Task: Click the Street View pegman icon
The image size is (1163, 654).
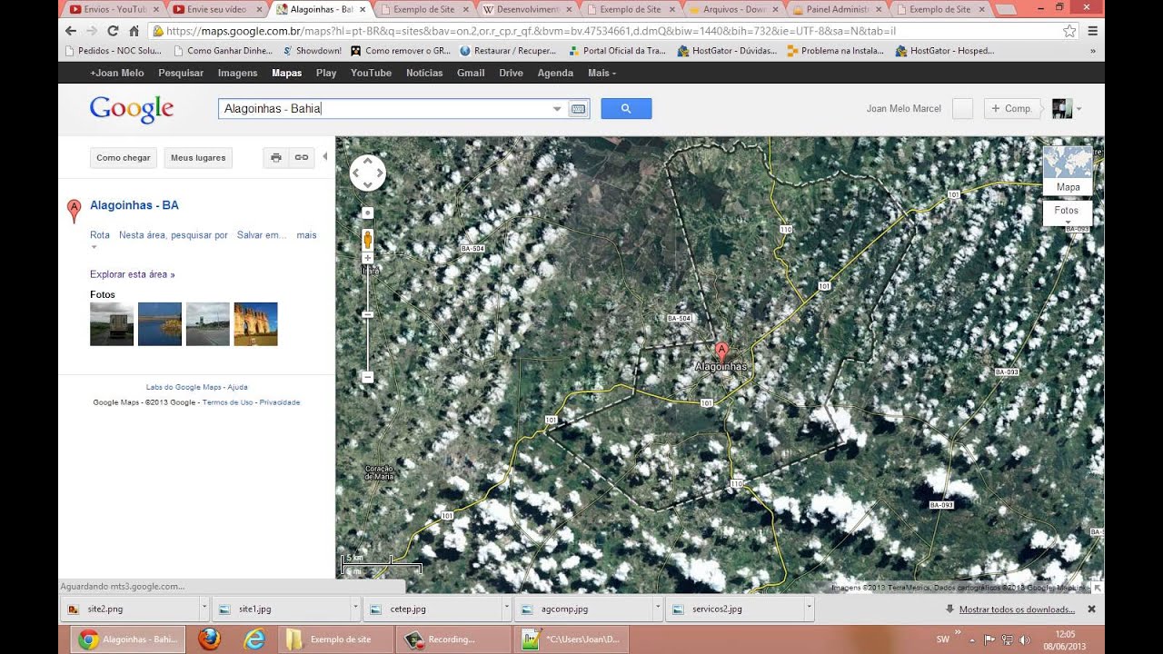Action: 367,240
